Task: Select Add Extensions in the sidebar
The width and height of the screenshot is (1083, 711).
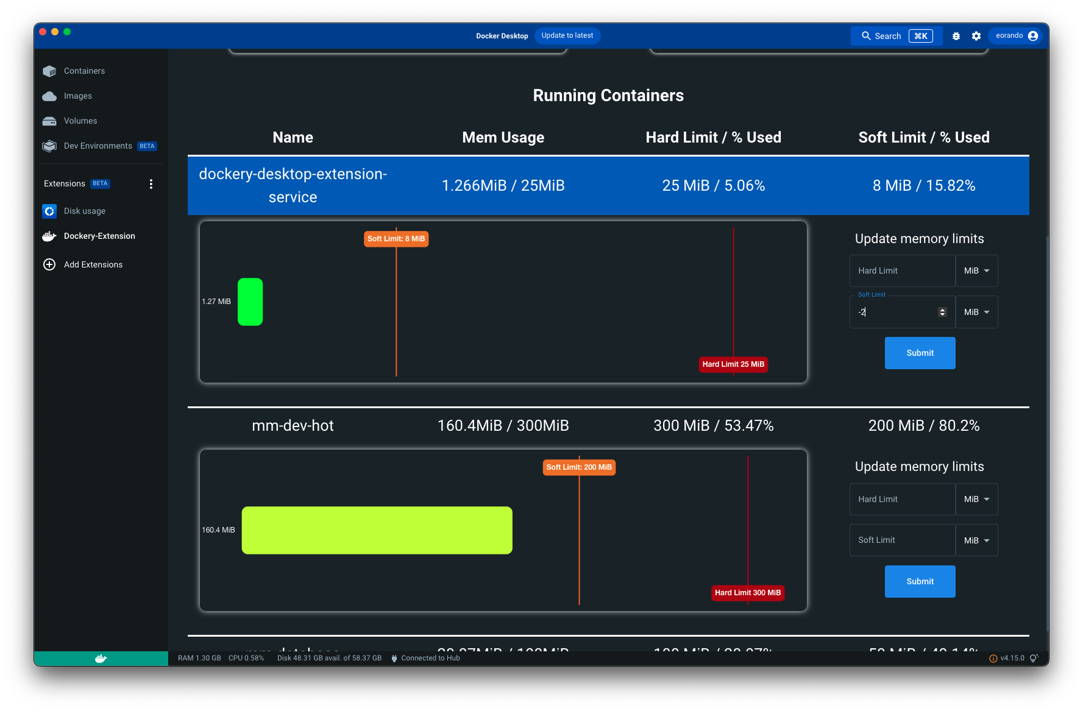Action: (x=93, y=265)
